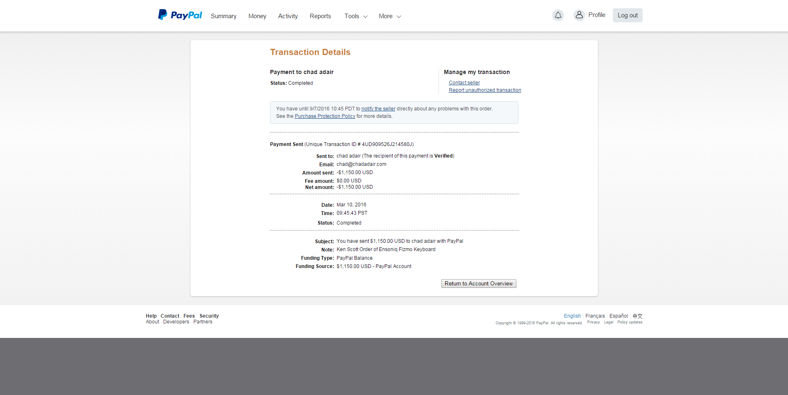The image size is (788, 395).
Task: Click the Transaction Details heading
Action: pyautogui.click(x=310, y=52)
